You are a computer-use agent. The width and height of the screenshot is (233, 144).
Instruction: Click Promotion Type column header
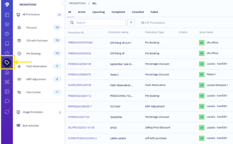[155, 32]
